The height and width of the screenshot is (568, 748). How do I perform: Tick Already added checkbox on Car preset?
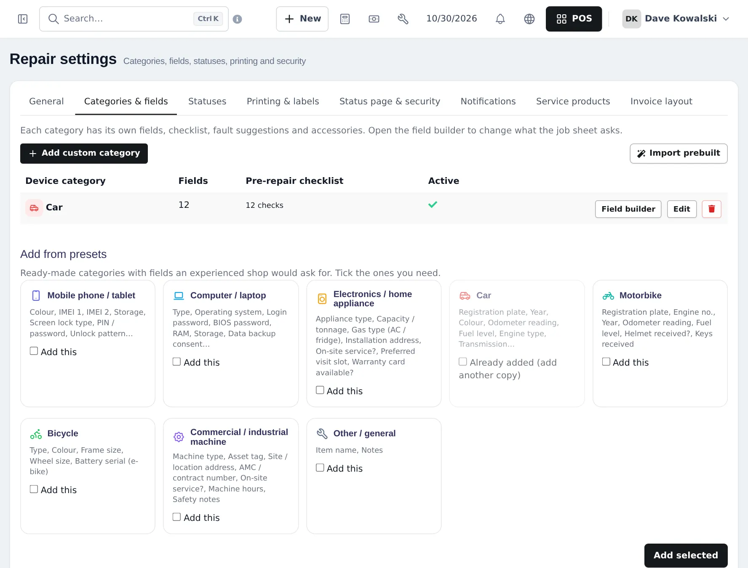(463, 361)
